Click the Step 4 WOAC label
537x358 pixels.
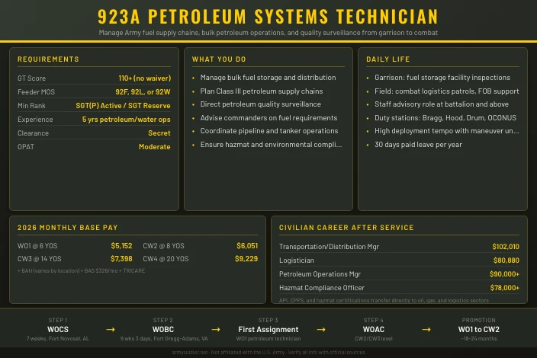[x=373, y=330]
